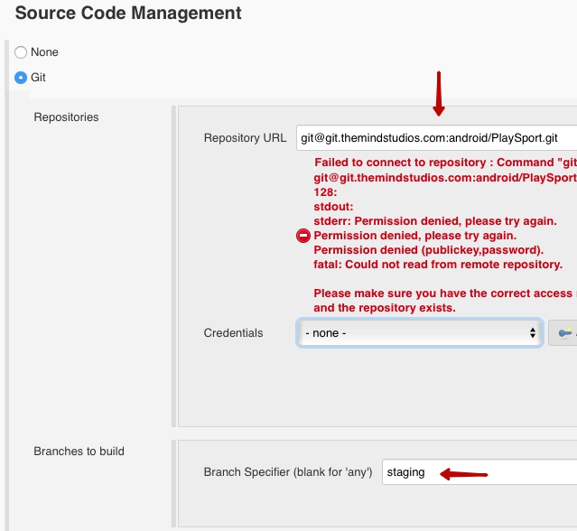Click the 'Permission denied (publickey,password).' text
The image size is (577, 531).
pyautogui.click(x=429, y=250)
